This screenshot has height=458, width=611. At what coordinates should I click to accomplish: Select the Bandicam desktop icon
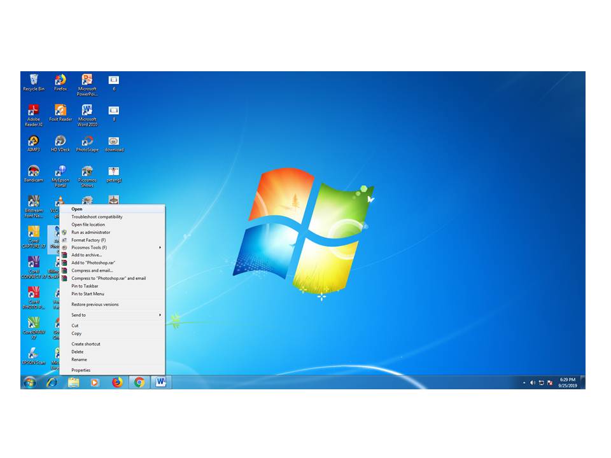34,172
